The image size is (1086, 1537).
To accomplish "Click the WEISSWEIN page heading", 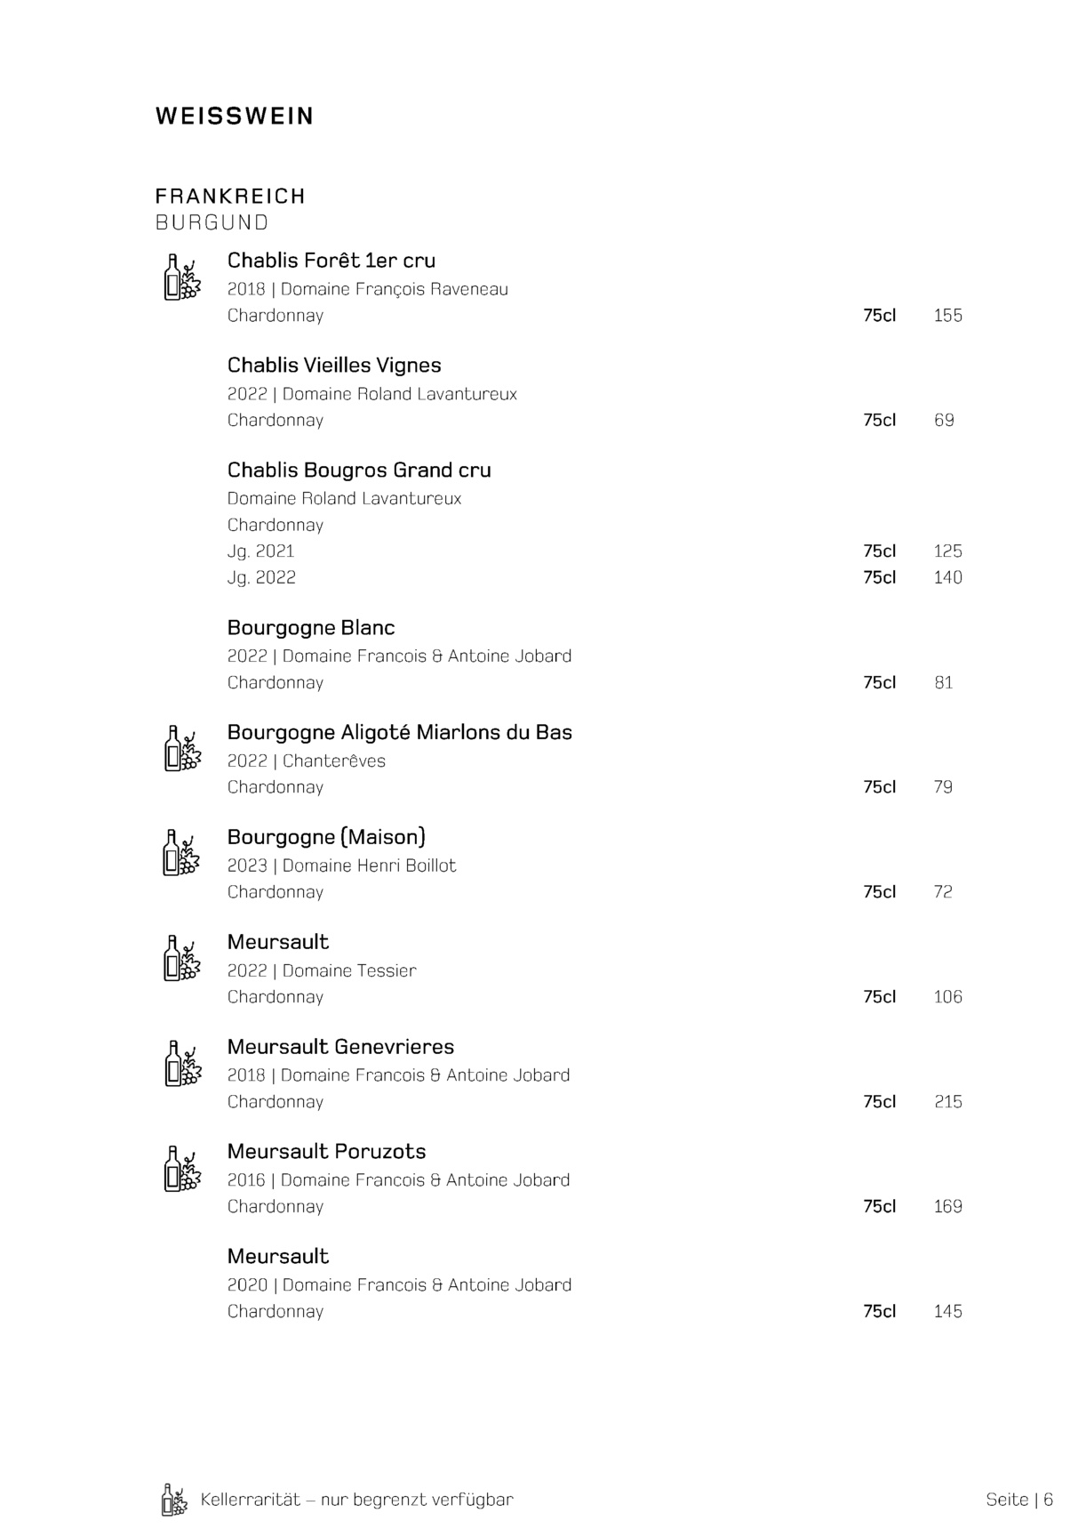I will click(235, 117).
